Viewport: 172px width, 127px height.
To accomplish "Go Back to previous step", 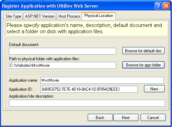I will [x=100, y=118].
